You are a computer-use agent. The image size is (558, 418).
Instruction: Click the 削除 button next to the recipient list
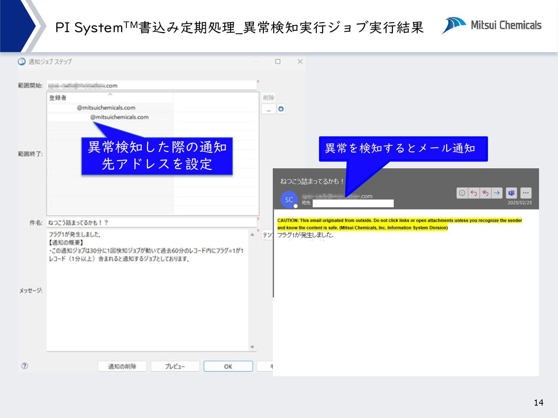tap(269, 98)
